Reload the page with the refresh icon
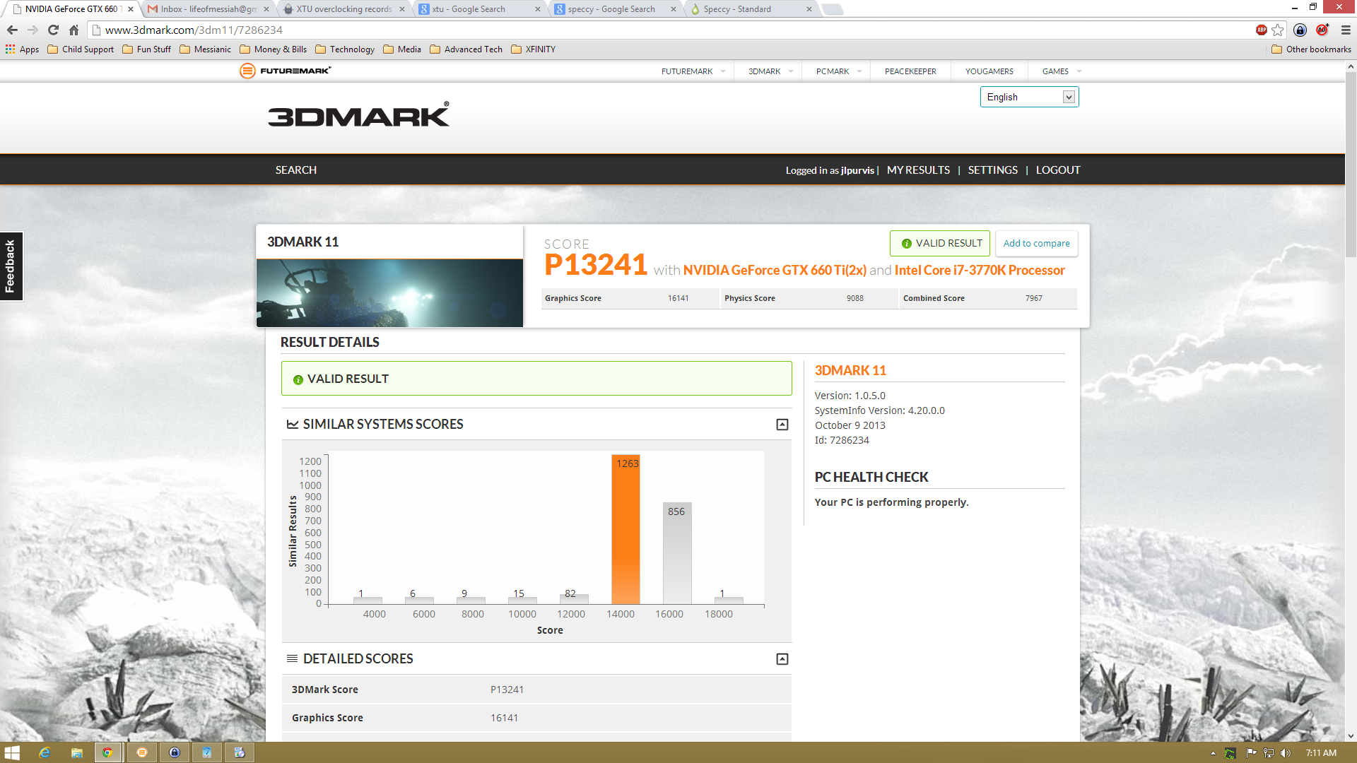The height and width of the screenshot is (763, 1357). click(53, 30)
